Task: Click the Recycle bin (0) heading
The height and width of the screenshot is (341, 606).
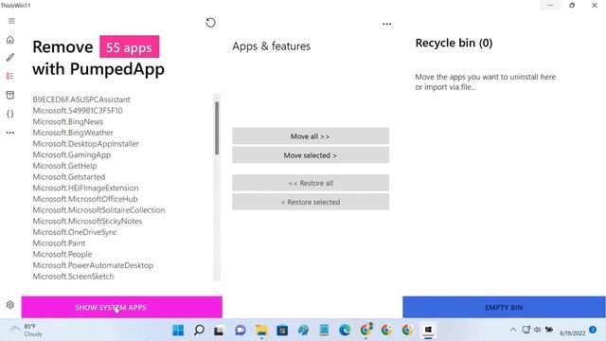Action: click(454, 43)
